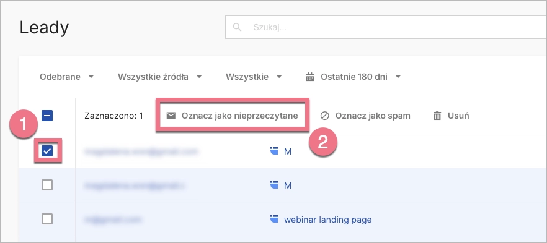
Task: Open the Wszystkie status dropdown
Action: pyautogui.click(x=254, y=77)
